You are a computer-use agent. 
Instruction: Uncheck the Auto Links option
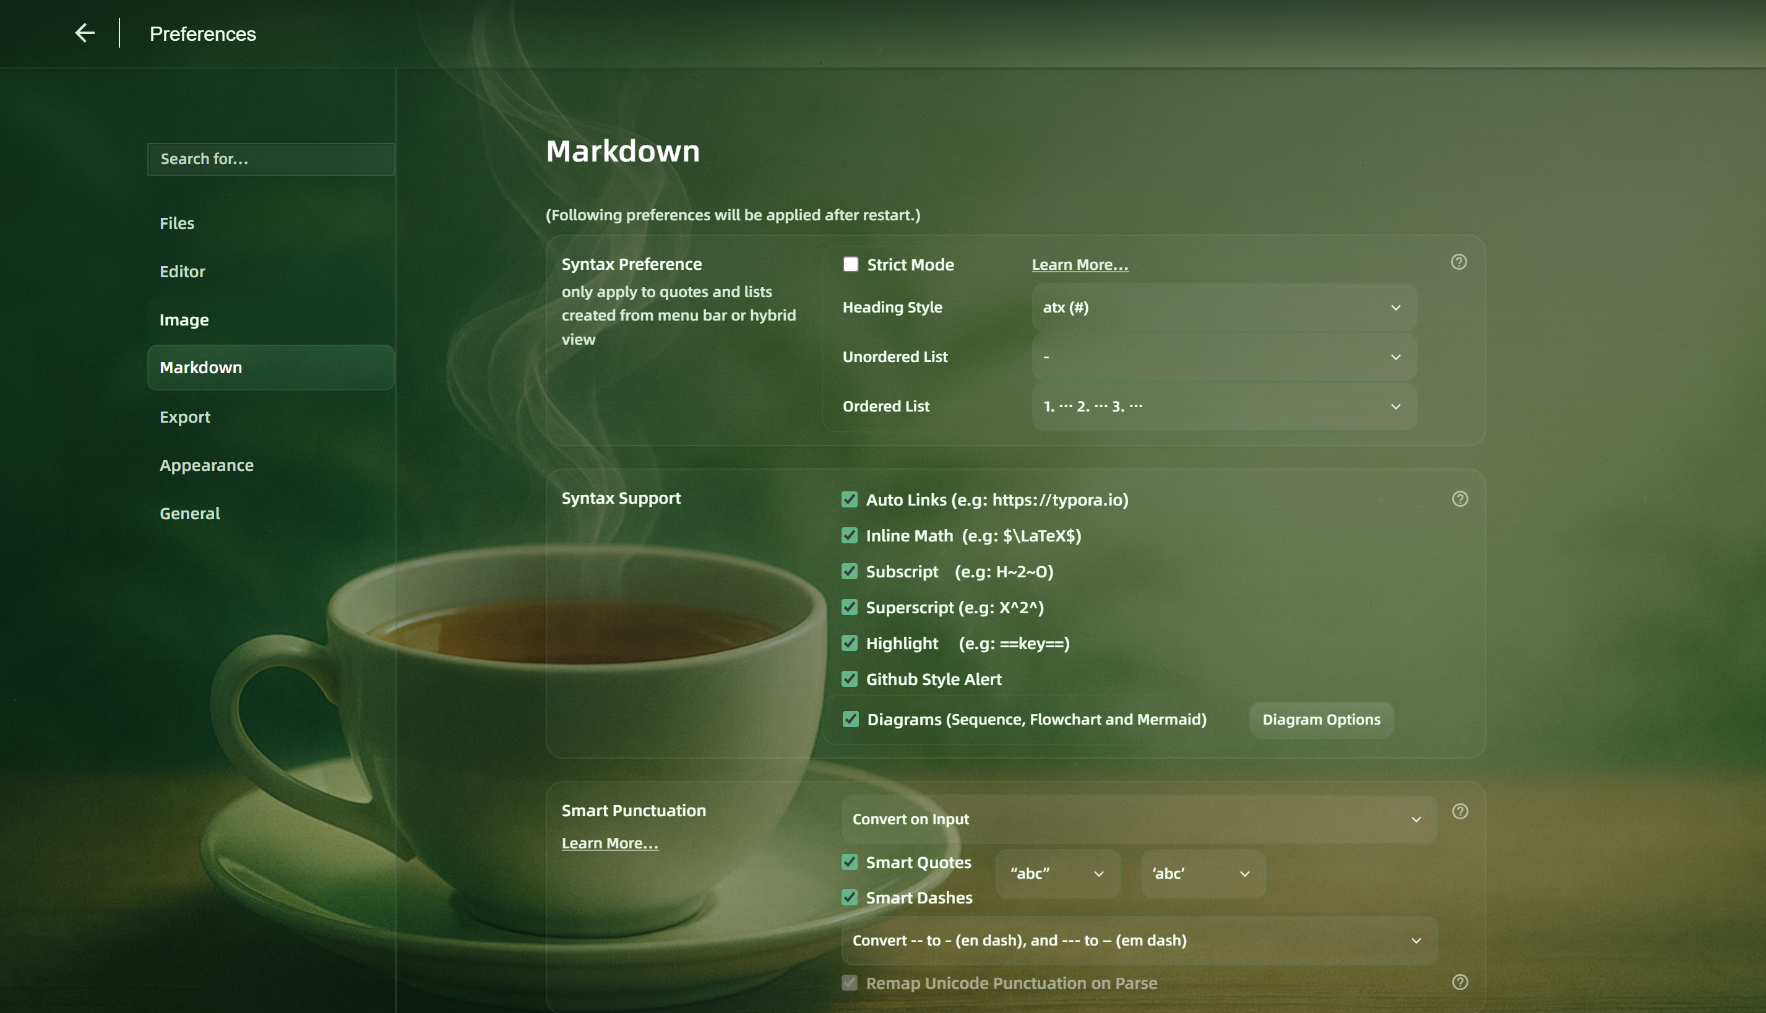pos(849,499)
